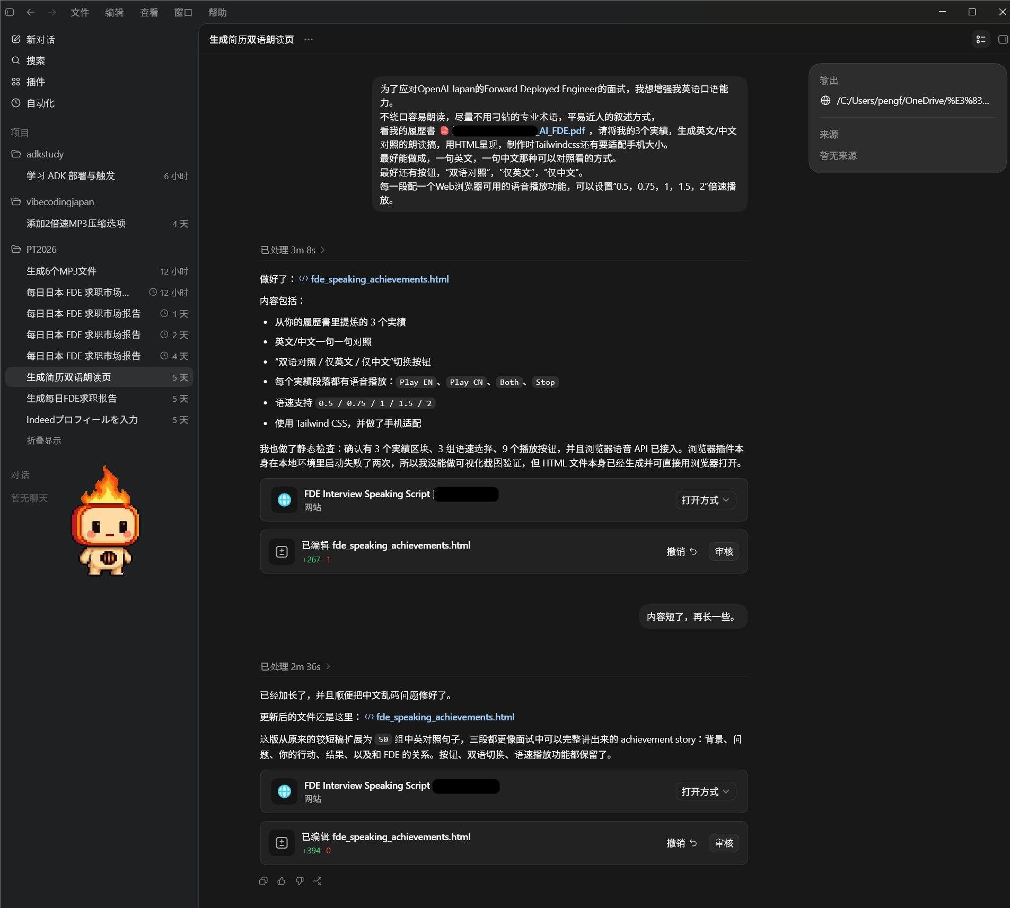The width and height of the screenshot is (1010, 908).
Task: Expand the 已处理 3m 8s details chevron
Action: click(323, 250)
